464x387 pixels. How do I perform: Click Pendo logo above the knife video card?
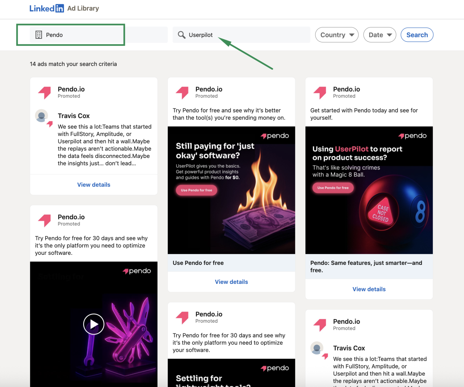(45, 220)
